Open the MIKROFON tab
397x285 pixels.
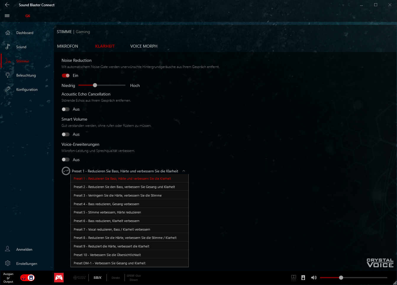(67, 46)
